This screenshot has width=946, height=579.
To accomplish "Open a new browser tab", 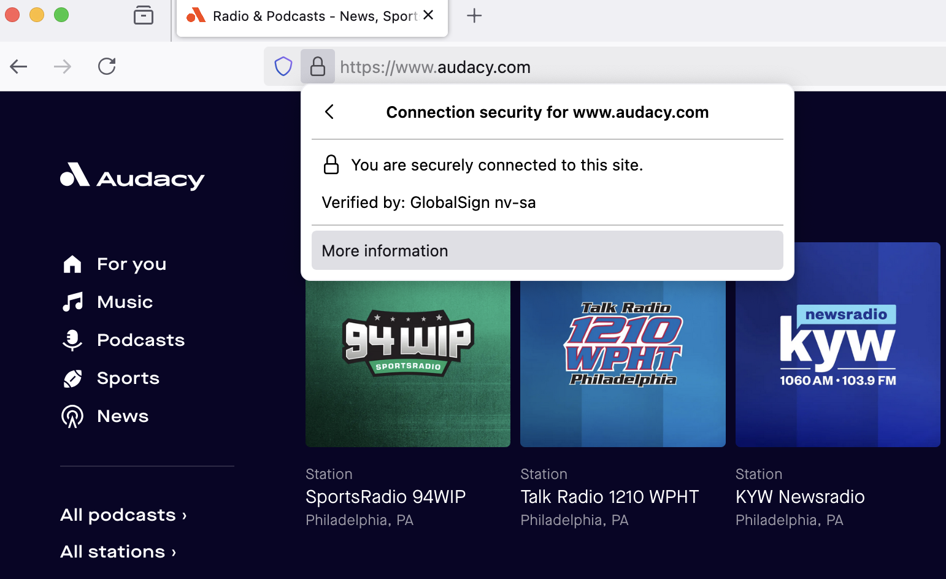I will (x=474, y=16).
